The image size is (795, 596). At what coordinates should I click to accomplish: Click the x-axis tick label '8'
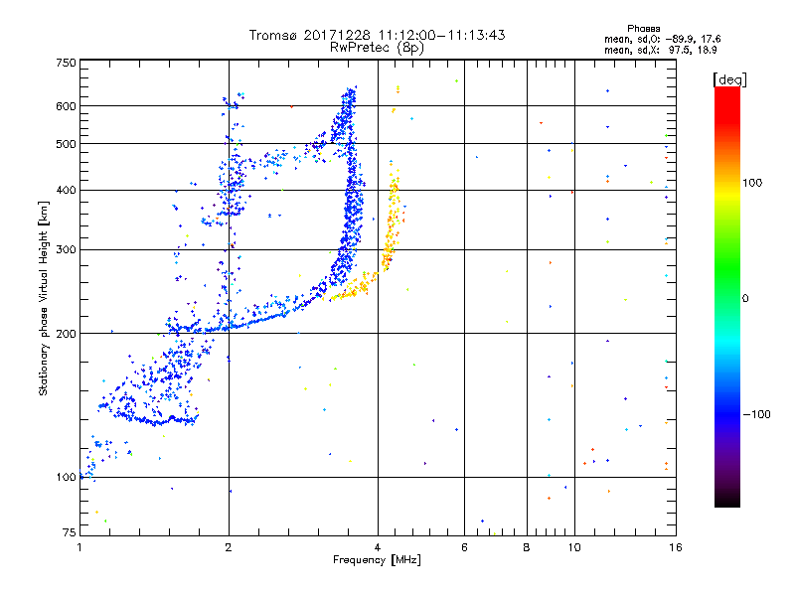coord(527,547)
